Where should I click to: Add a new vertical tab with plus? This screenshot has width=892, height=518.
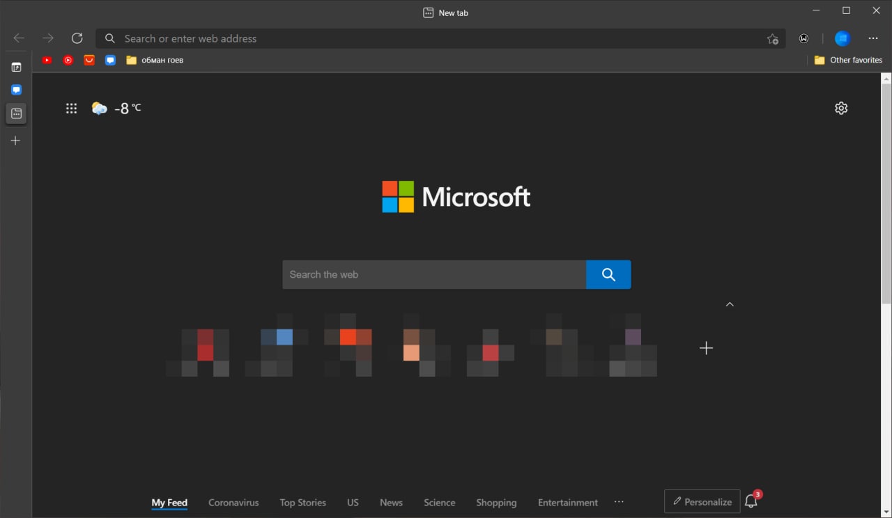click(x=16, y=141)
